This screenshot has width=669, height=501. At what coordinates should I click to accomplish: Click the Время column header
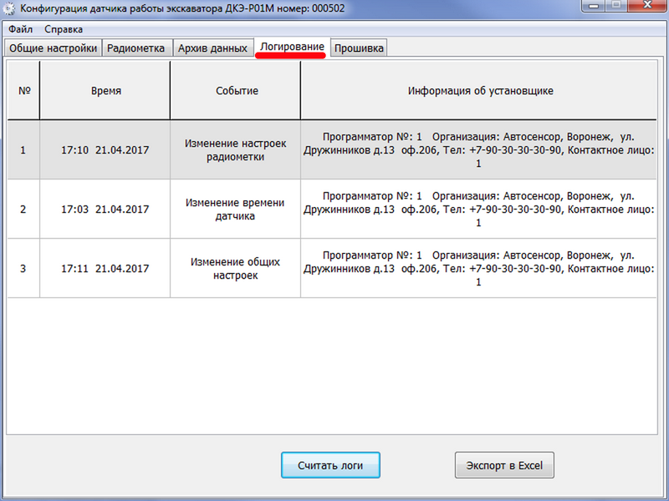pos(105,90)
